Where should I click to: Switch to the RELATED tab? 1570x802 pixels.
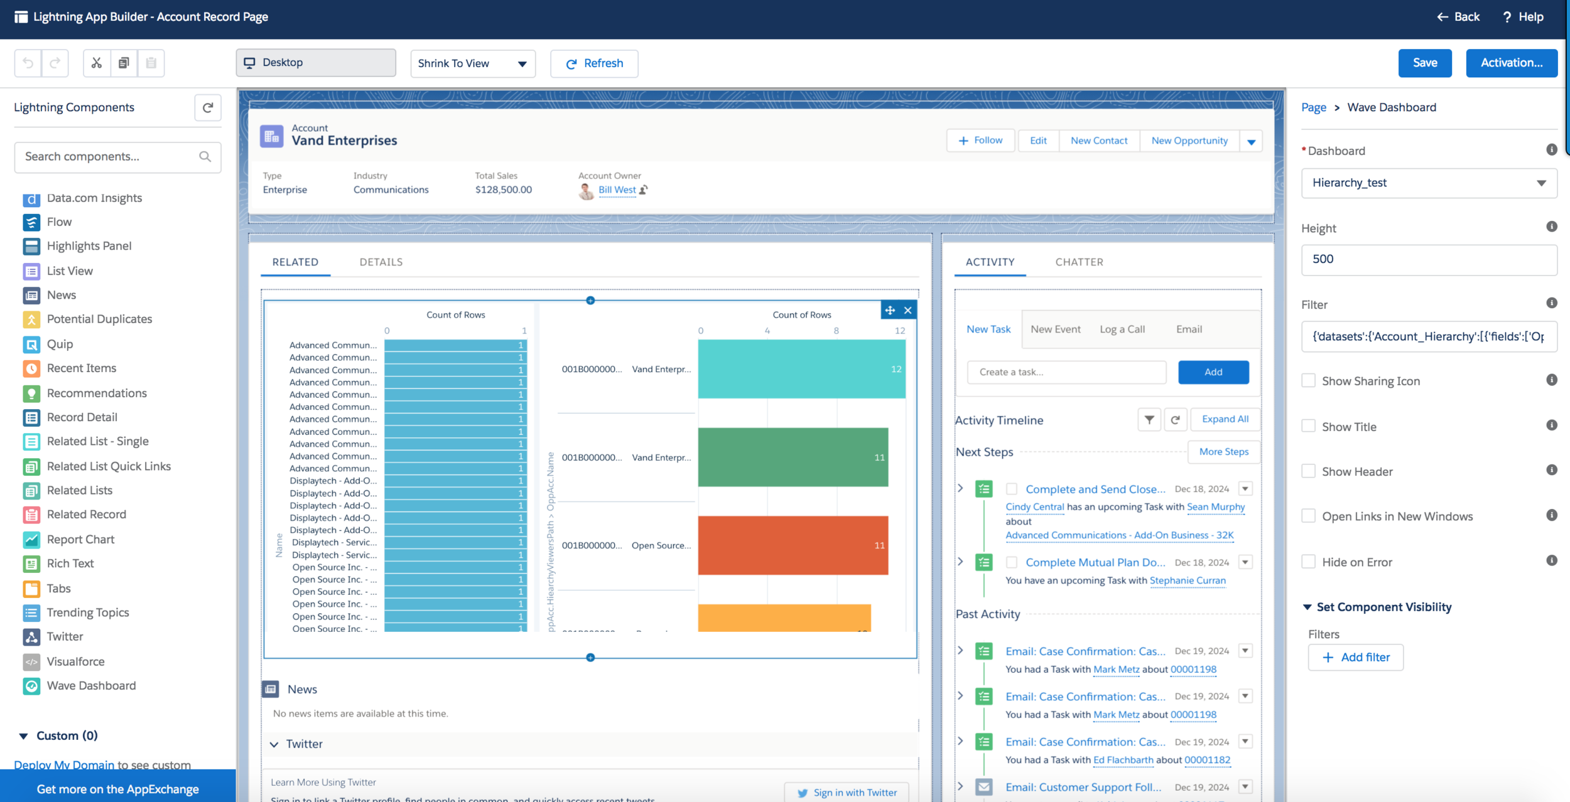295,262
